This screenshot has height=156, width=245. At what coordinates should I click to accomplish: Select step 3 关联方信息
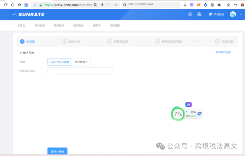click(118, 41)
